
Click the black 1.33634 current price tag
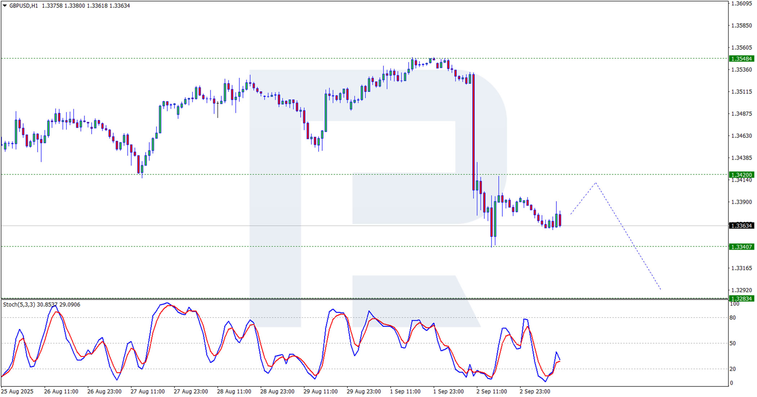click(x=741, y=226)
